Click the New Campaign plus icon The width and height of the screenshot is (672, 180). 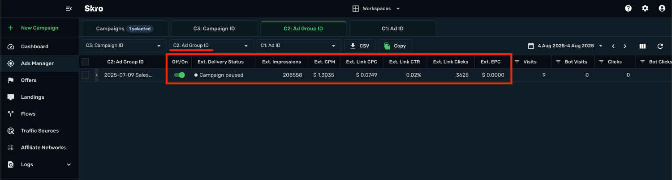coord(11,28)
